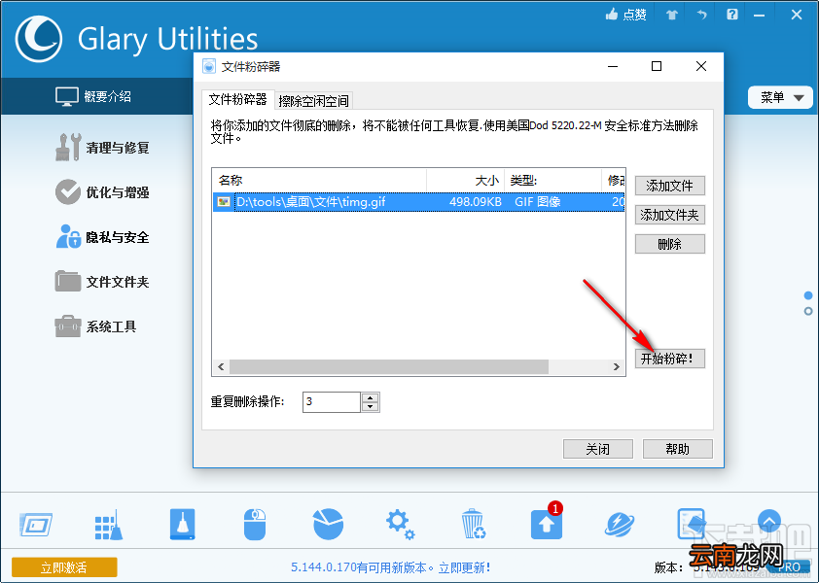The height and width of the screenshot is (583, 819).
Task: Click the user lock privacy icon
Action: [x=68, y=236]
